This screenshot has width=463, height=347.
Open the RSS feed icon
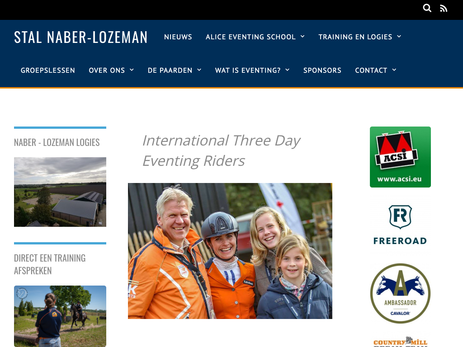pyautogui.click(x=444, y=8)
